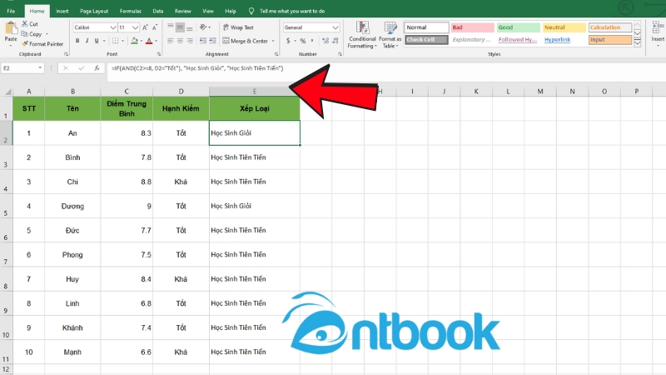666x375 pixels.
Task: Increase font size with the large A icon
Action: (145, 27)
